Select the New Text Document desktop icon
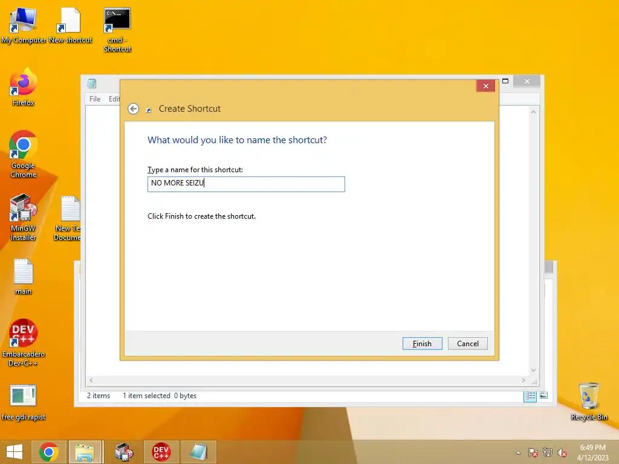Image resolution: width=619 pixels, height=464 pixels. [68, 217]
